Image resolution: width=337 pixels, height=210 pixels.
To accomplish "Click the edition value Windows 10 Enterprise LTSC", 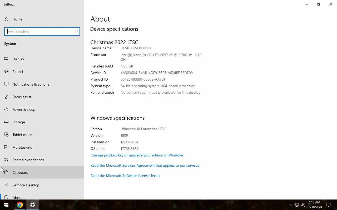I will 143,129.
